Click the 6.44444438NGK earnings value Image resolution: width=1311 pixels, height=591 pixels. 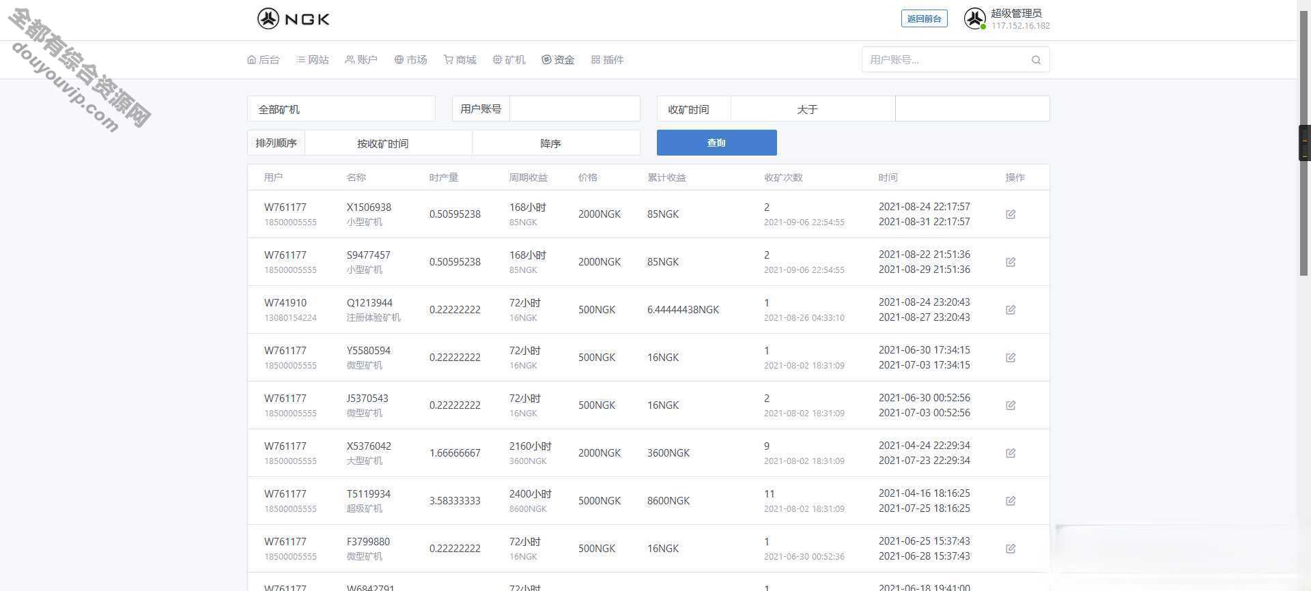(x=683, y=310)
